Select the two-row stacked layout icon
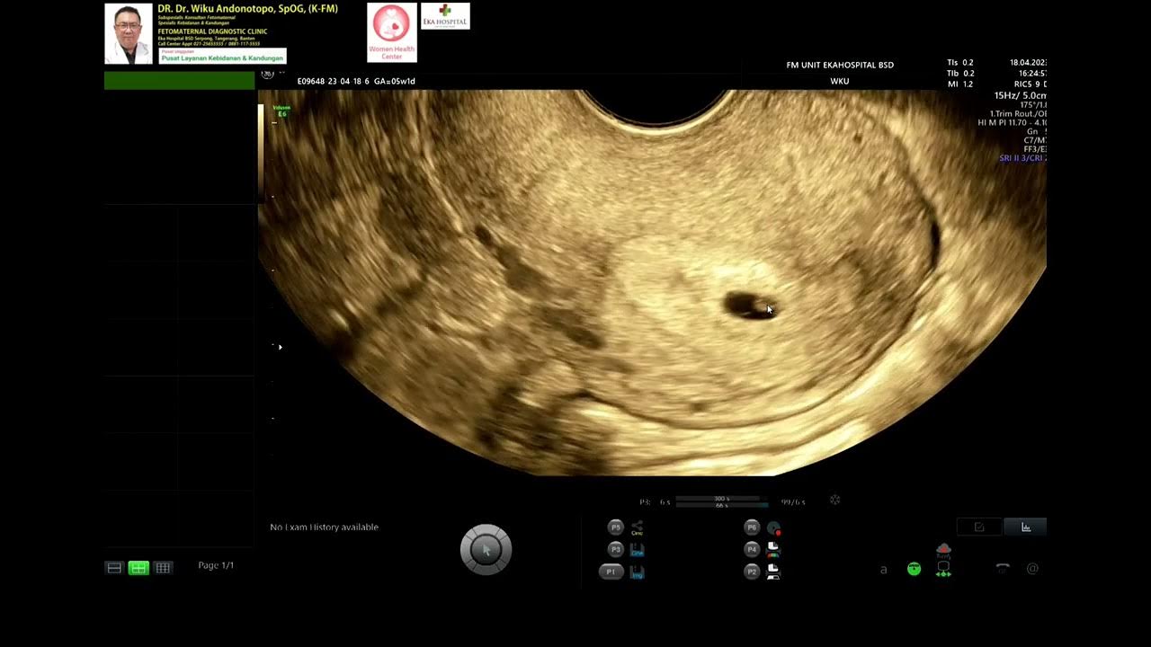This screenshot has height=647, width=1151. (x=114, y=568)
